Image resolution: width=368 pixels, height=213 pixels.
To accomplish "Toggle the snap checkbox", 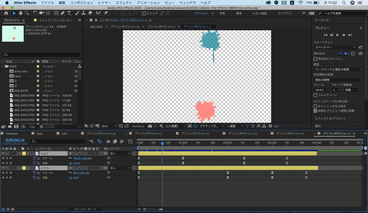I will coord(144,13).
